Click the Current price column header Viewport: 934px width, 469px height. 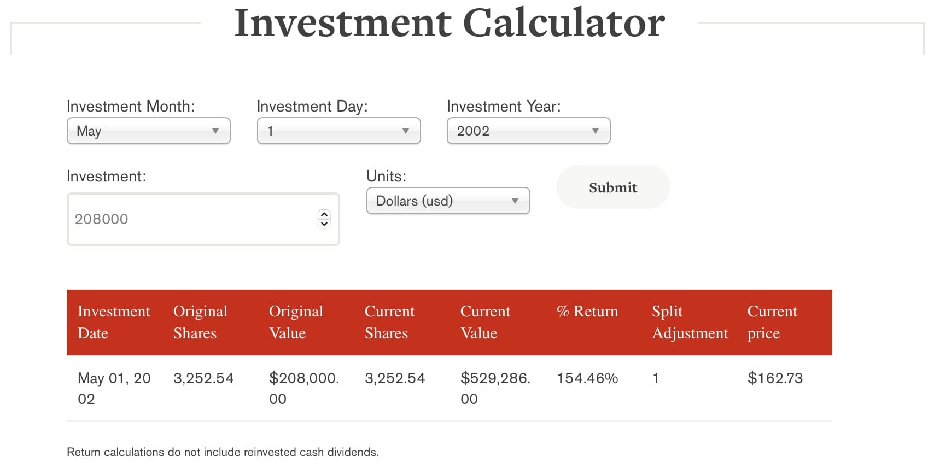pyautogui.click(x=772, y=322)
